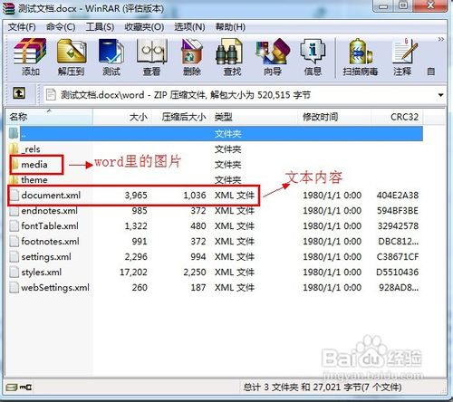Open the Favorites (收藏夹) menu

tap(144, 27)
